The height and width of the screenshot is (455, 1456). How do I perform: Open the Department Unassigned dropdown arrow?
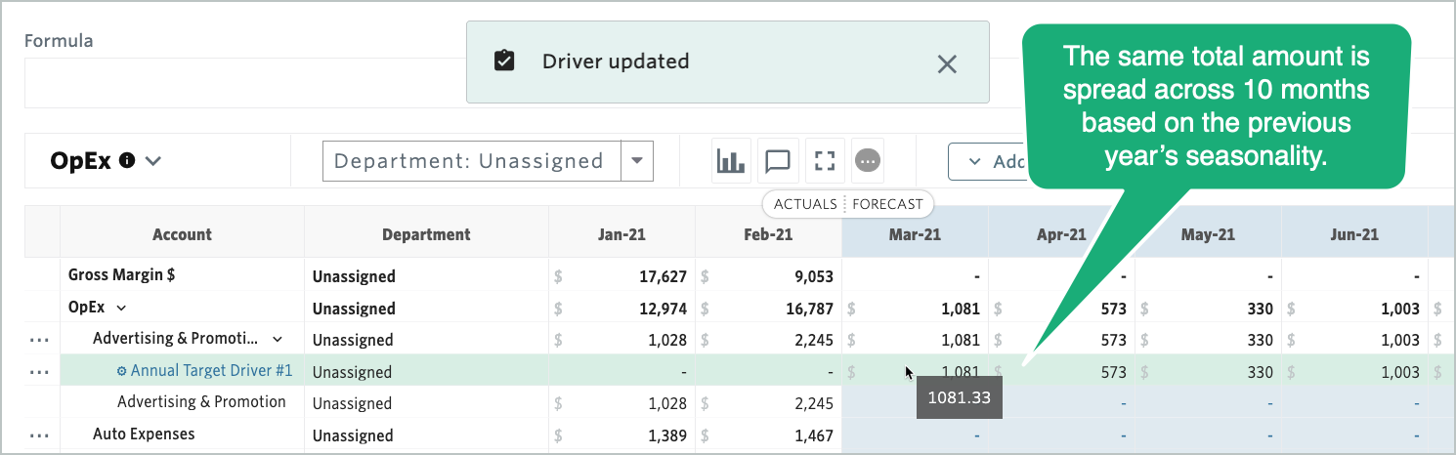637,161
